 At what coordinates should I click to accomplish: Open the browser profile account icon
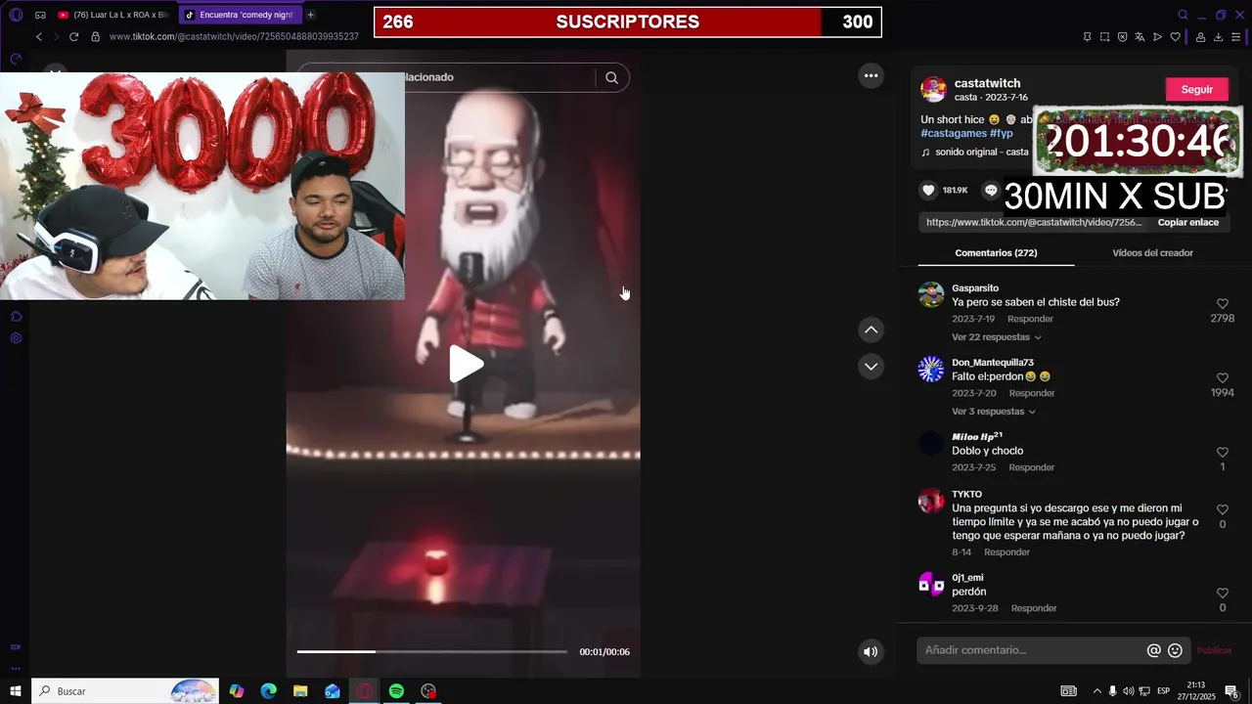(1200, 37)
